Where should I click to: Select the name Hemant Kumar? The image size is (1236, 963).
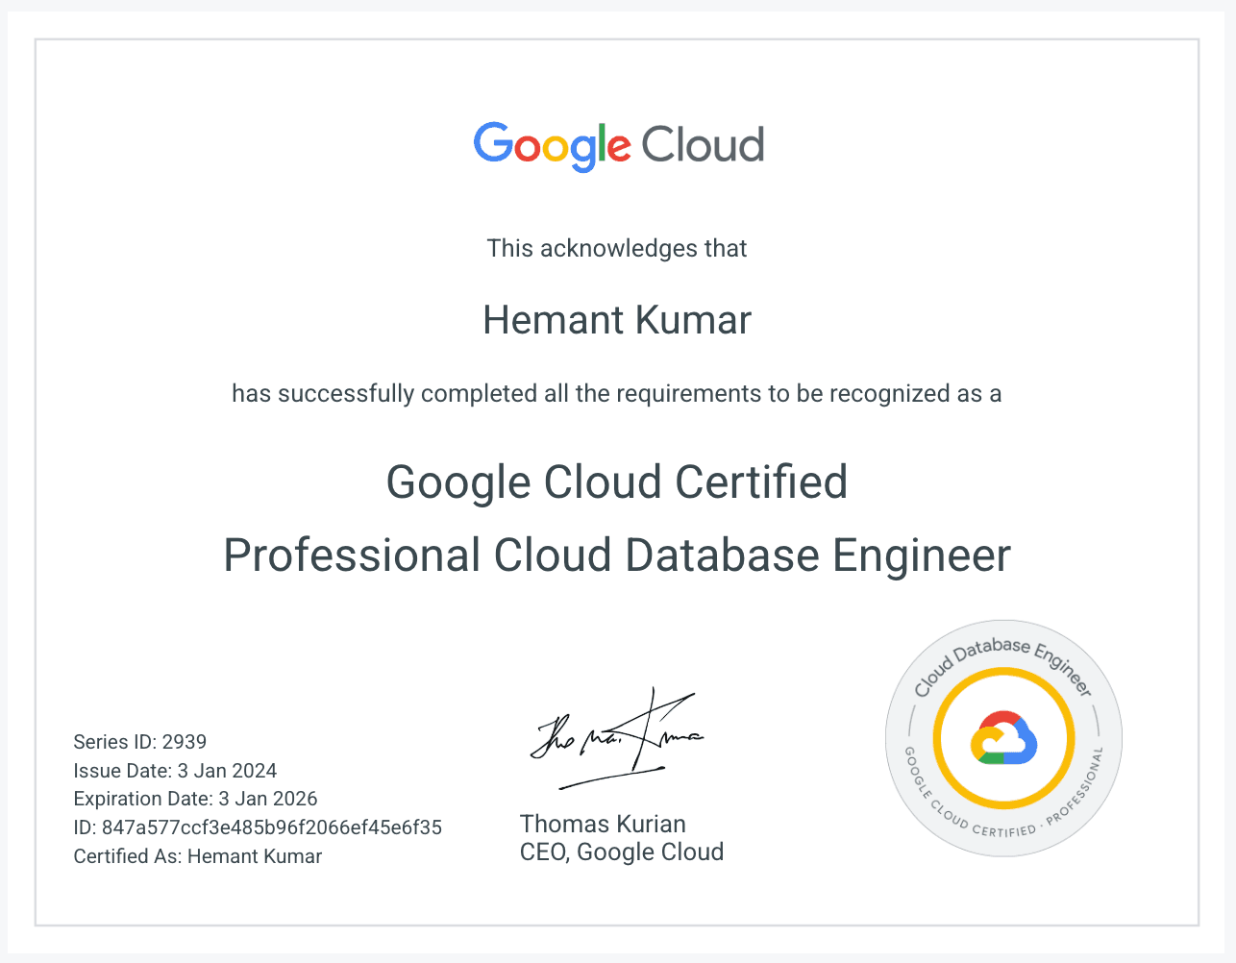(617, 319)
